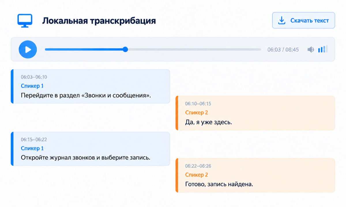Click the unplayed part of the audio track

194,50
